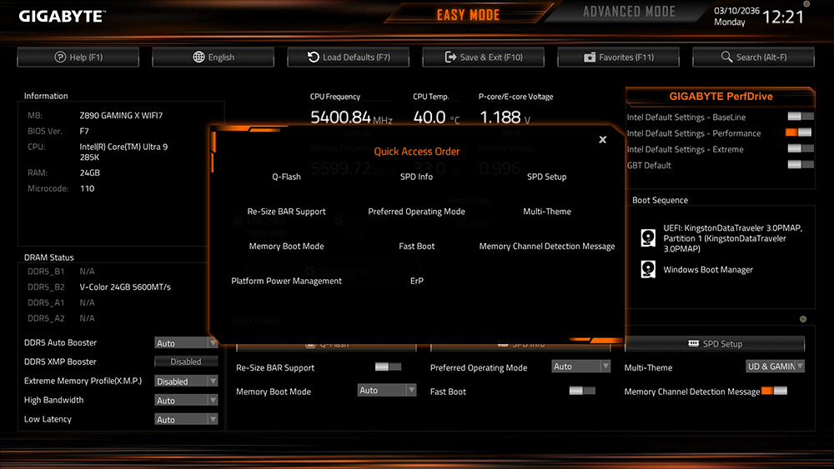Open the Favorites (F11) folder icon
The width and height of the screenshot is (834, 469).
pyautogui.click(x=590, y=57)
